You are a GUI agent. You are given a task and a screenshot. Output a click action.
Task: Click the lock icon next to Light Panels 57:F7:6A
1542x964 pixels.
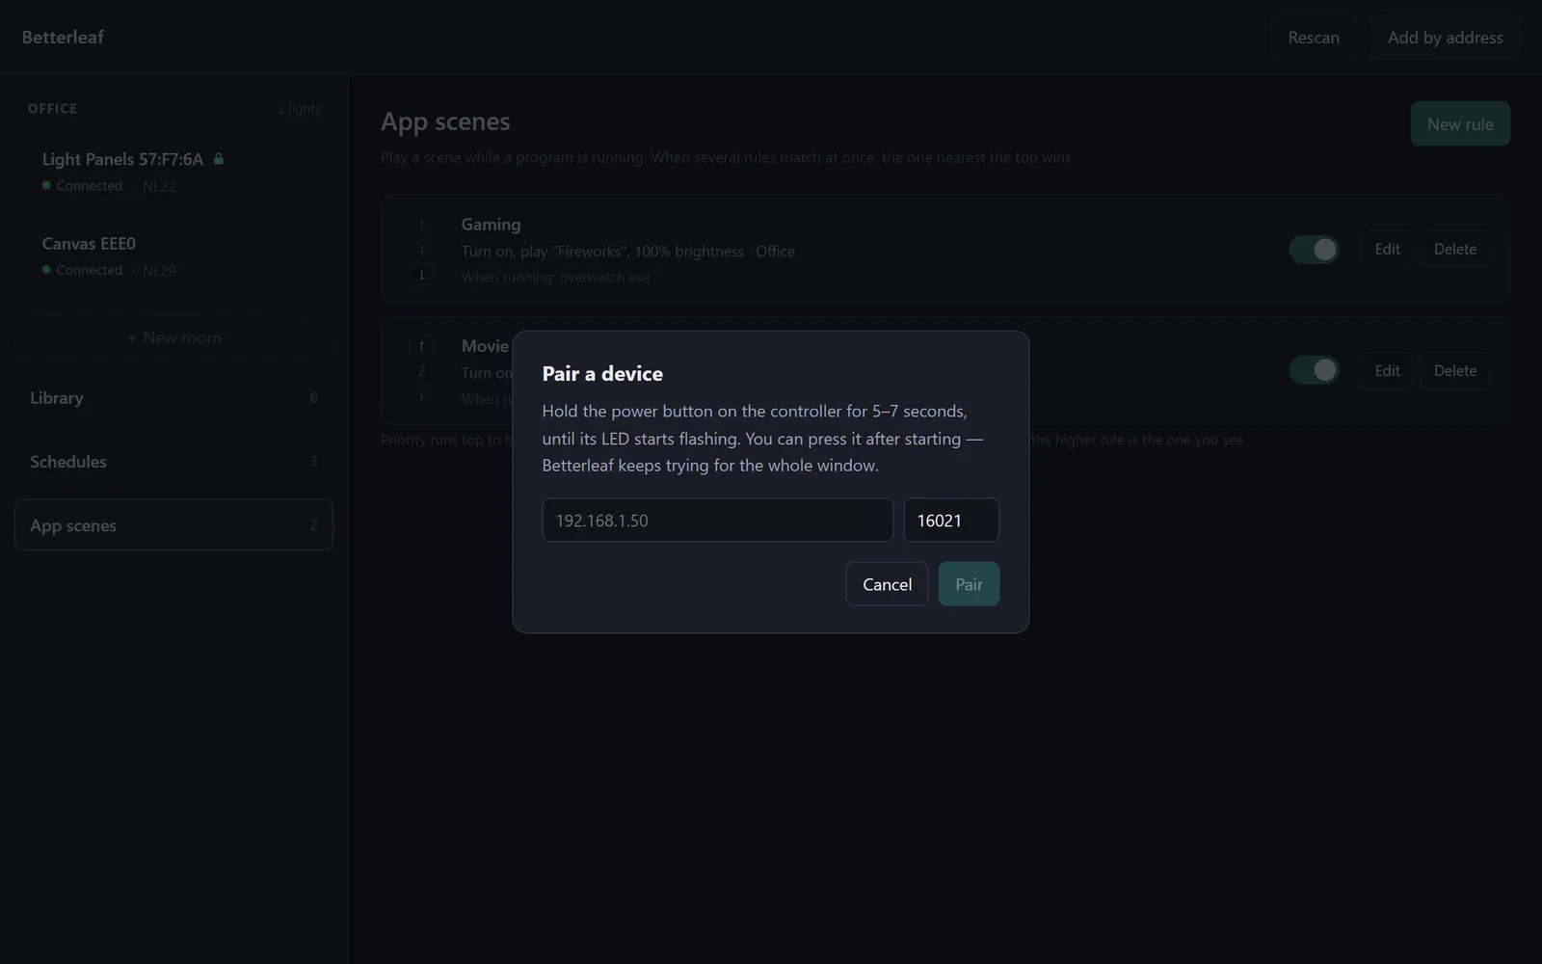click(219, 159)
